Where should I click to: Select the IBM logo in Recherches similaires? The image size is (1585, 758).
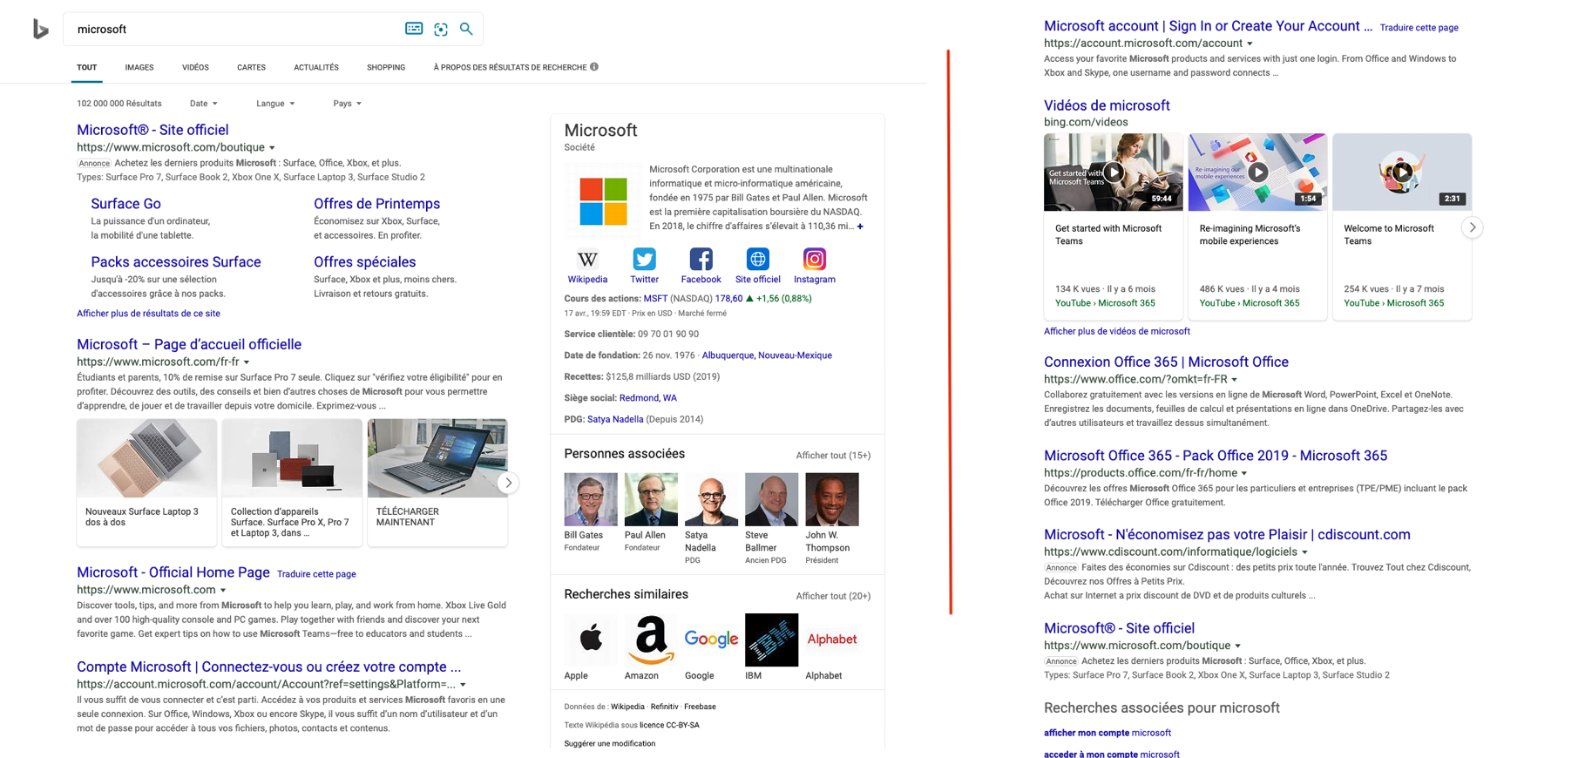[x=771, y=640]
